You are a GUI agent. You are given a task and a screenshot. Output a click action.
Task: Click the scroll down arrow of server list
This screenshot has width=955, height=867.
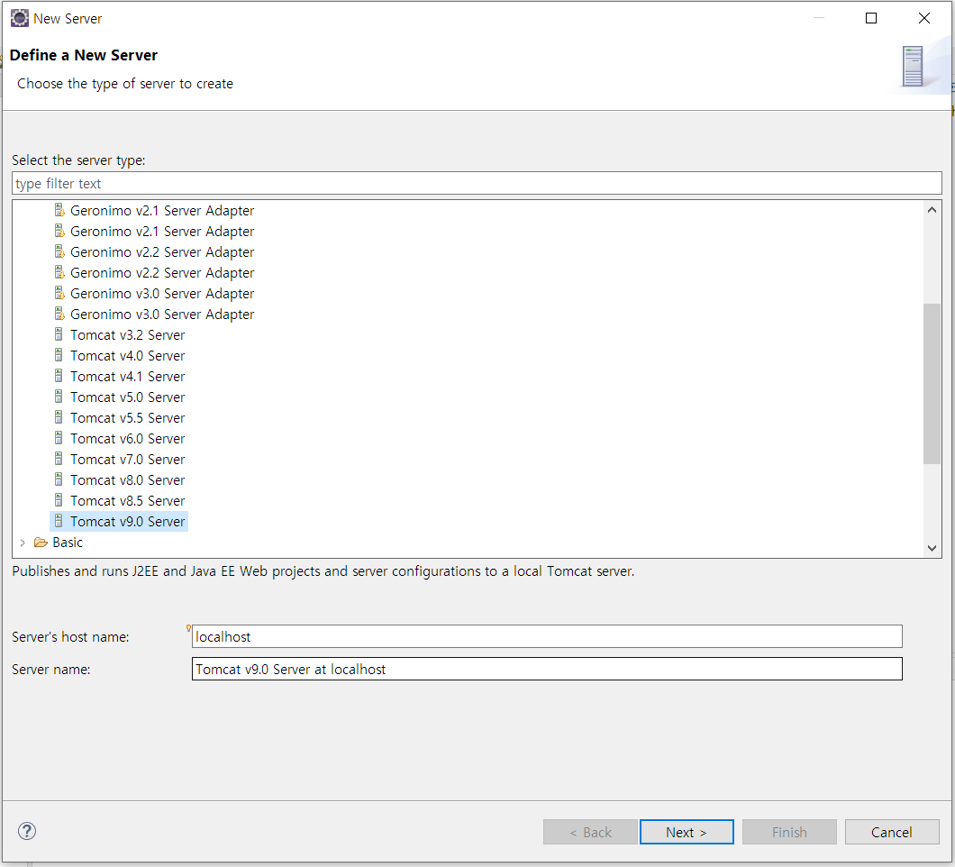tap(932, 548)
